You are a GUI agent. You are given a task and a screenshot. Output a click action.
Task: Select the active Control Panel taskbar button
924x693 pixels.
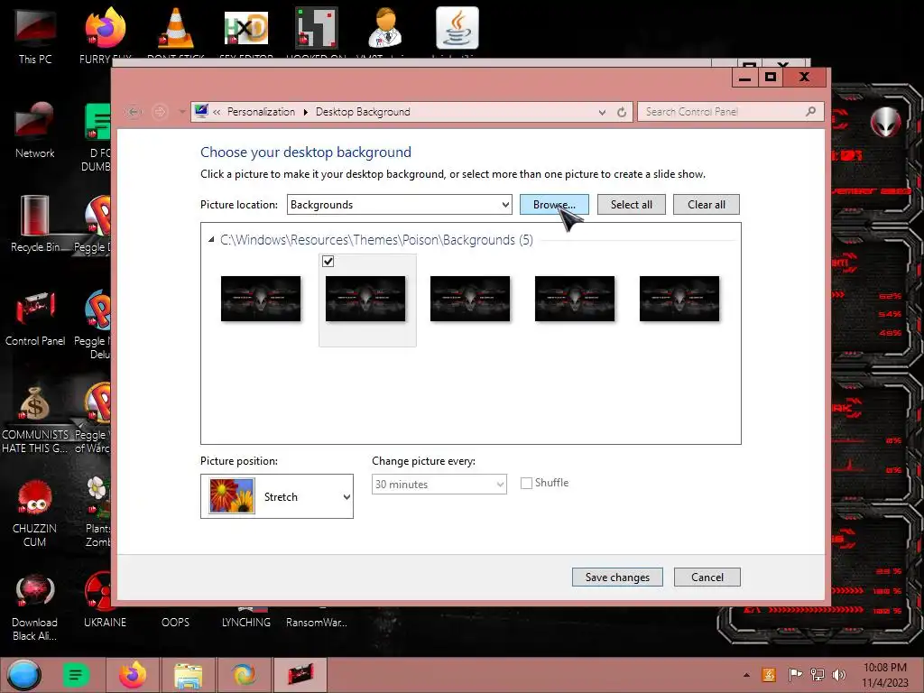click(x=300, y=675)
